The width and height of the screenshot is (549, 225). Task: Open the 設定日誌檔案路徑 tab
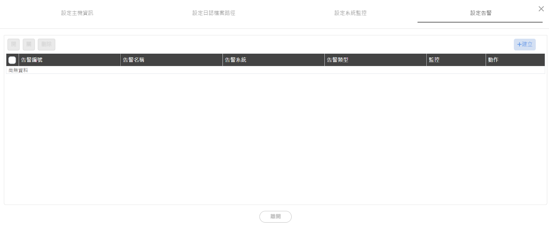point(214,13)
